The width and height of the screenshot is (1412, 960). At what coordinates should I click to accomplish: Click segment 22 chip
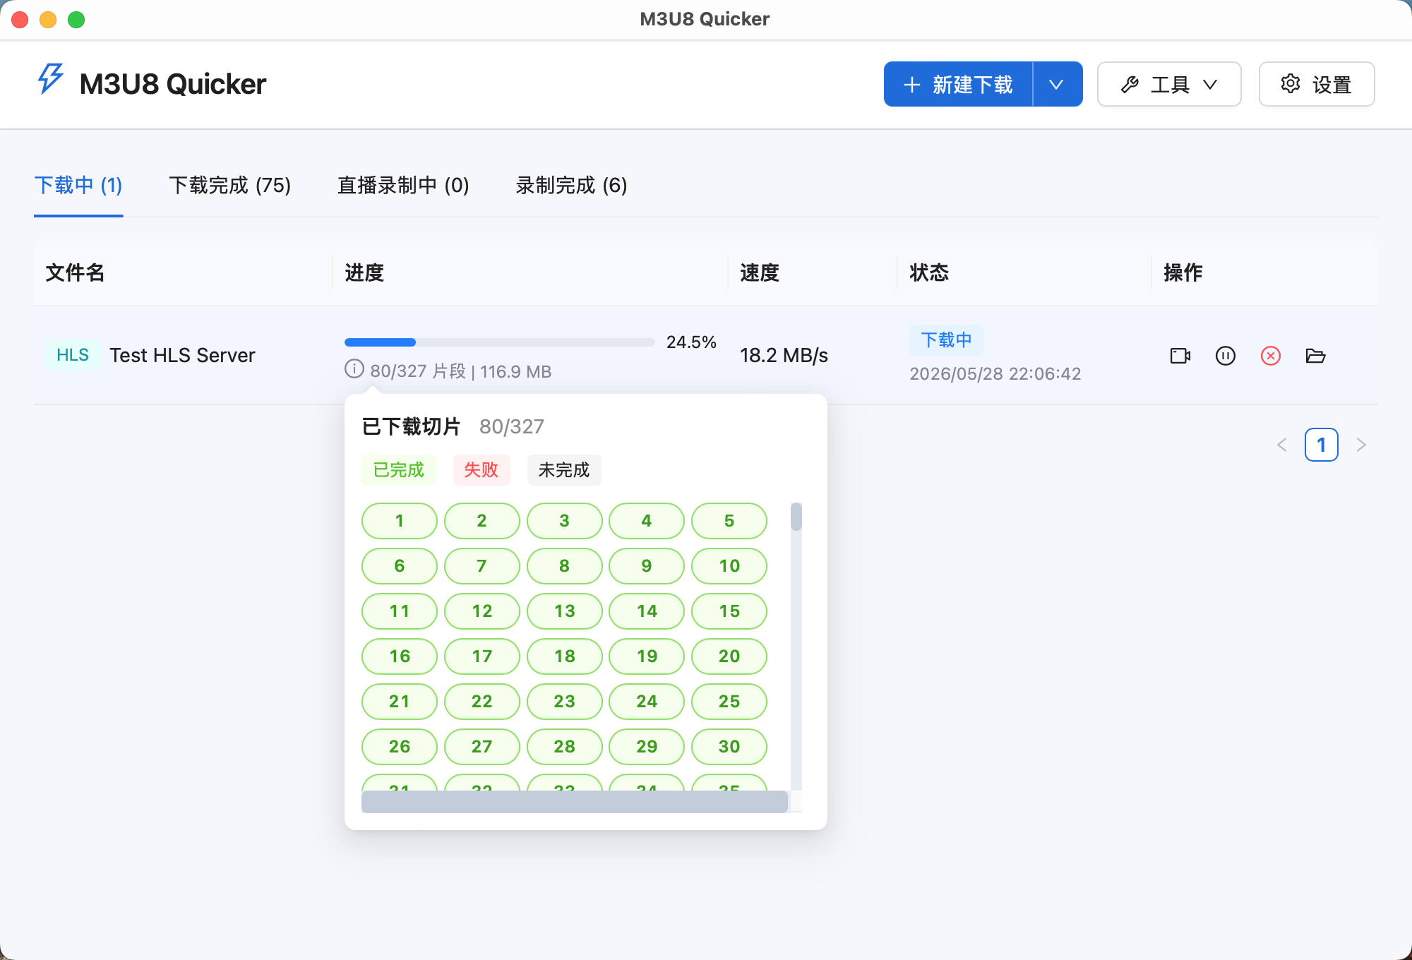click(482, 702)
